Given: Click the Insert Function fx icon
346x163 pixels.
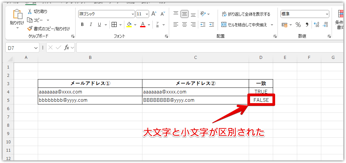Looking at the screenshot, I should (x=67, y=48).
